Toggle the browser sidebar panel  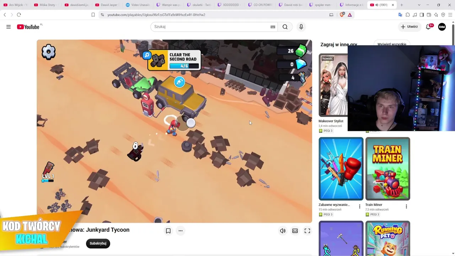(x=422, y=15)
